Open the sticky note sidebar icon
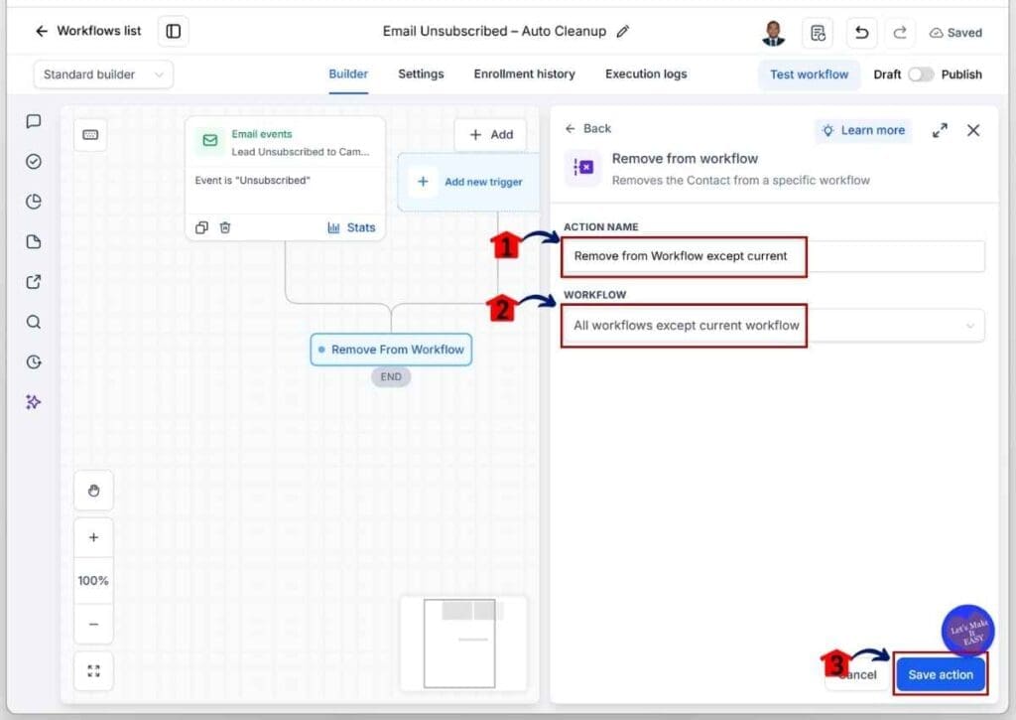The width and height of the screenshot is (1016, 720). (34, 242)
